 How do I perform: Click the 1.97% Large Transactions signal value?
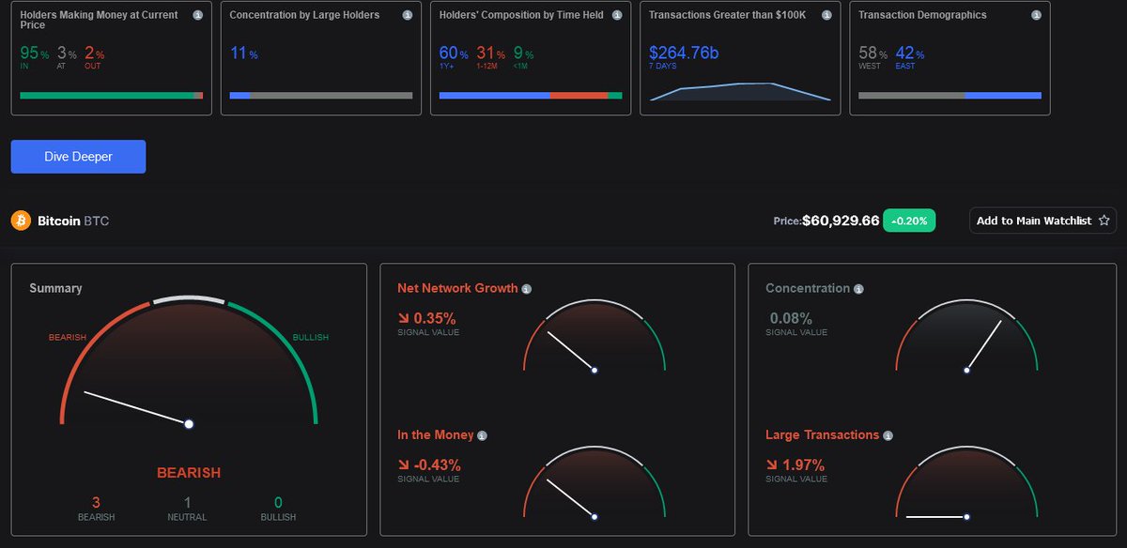(x=803, y=464)
